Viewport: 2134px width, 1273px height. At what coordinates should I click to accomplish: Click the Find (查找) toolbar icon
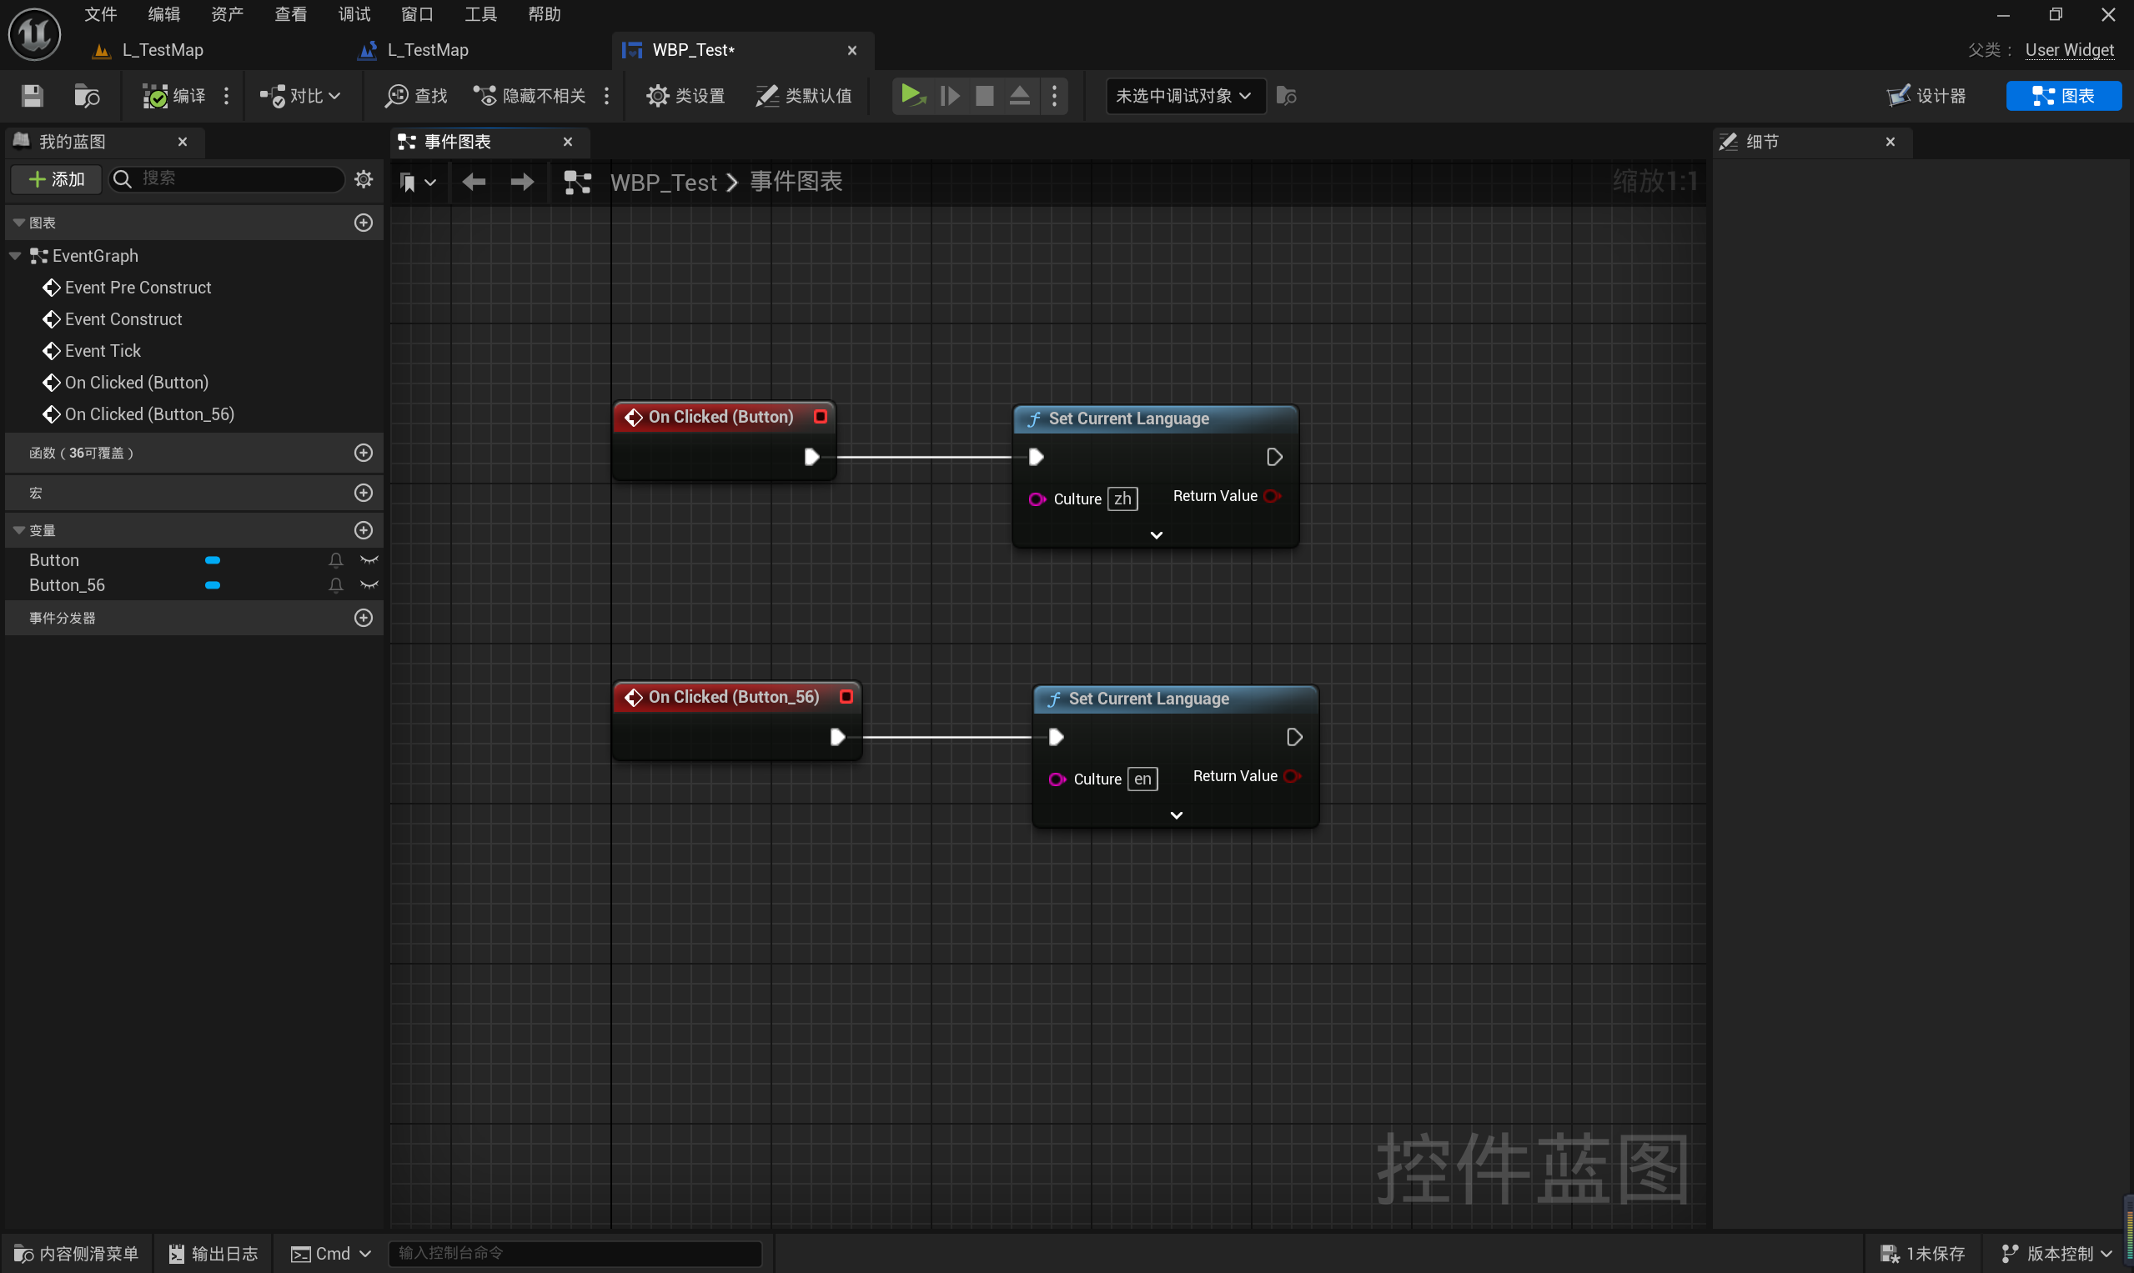click(x=396, y=95)
